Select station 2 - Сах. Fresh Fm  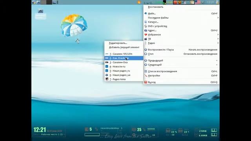(x=124, y=58)
